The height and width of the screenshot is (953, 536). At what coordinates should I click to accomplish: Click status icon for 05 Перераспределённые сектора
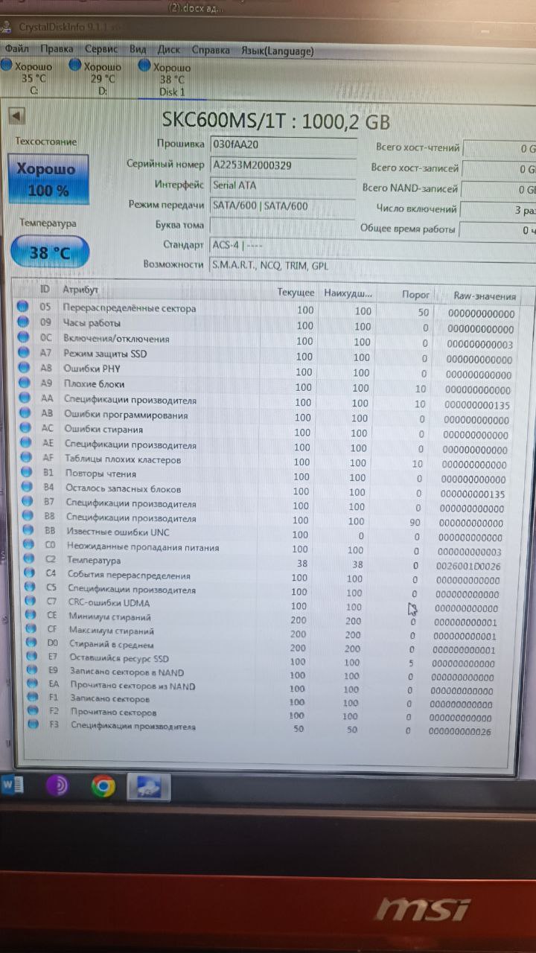click(22, 307)
